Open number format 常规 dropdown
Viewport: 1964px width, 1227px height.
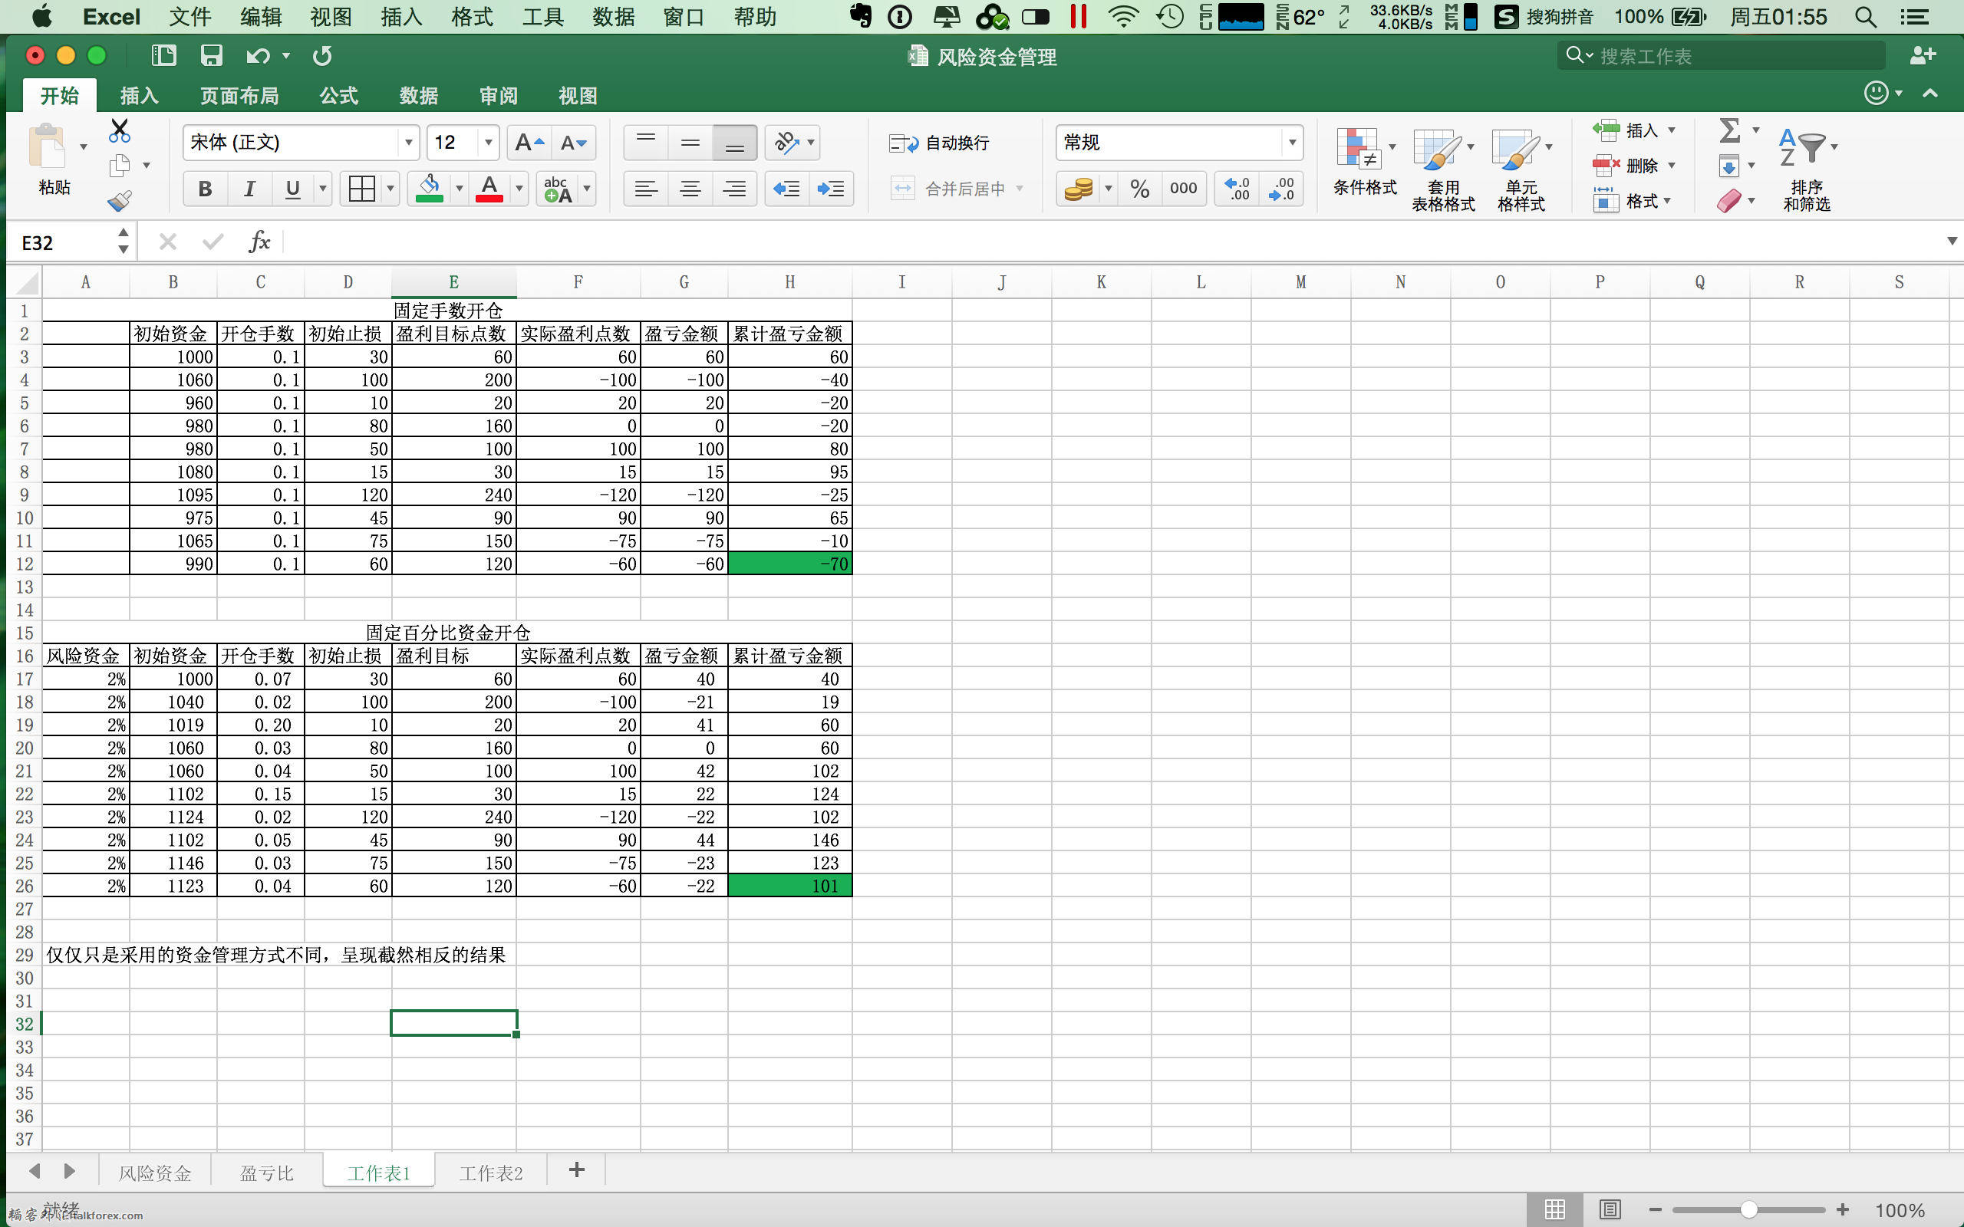(x=1291, y=143)
